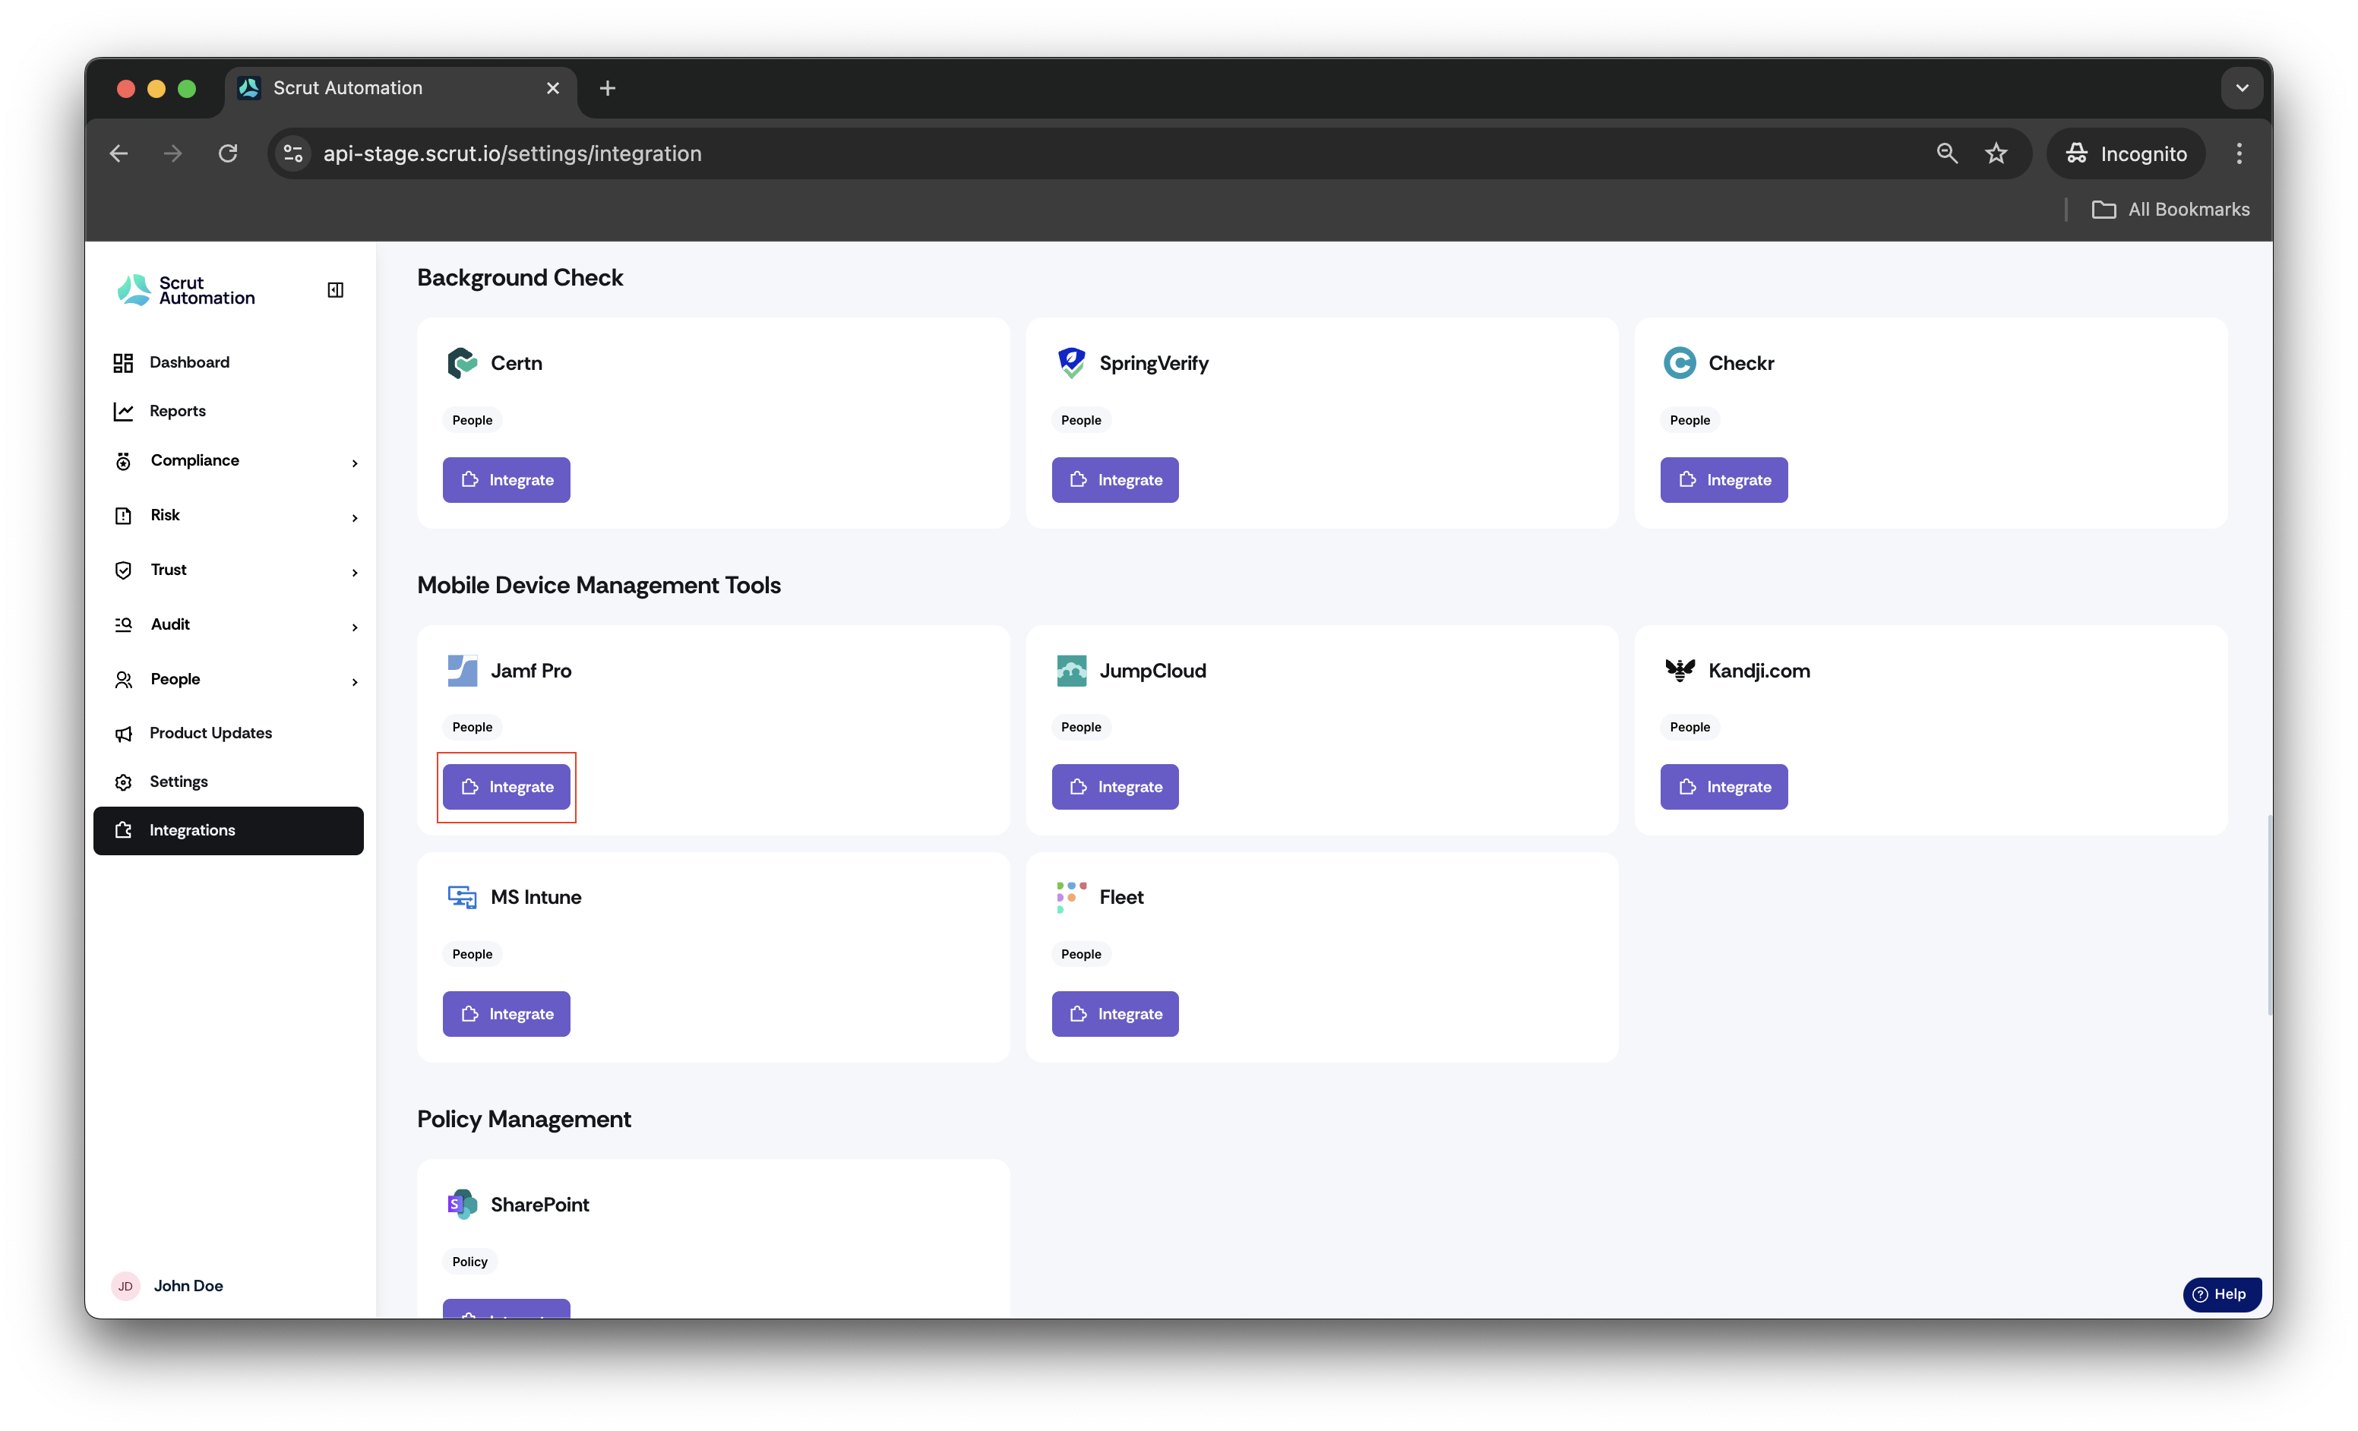Image resolution: width=2358 pixels, height=1431 pixels.
Task: Click the People sidebar icon
Action: pos(124,680)
